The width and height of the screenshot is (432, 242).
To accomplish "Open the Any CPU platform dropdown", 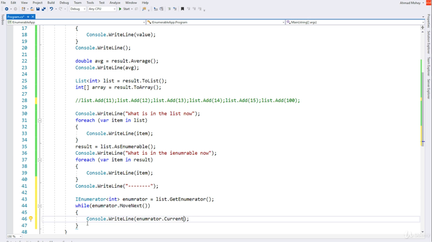I will point(102,9).
